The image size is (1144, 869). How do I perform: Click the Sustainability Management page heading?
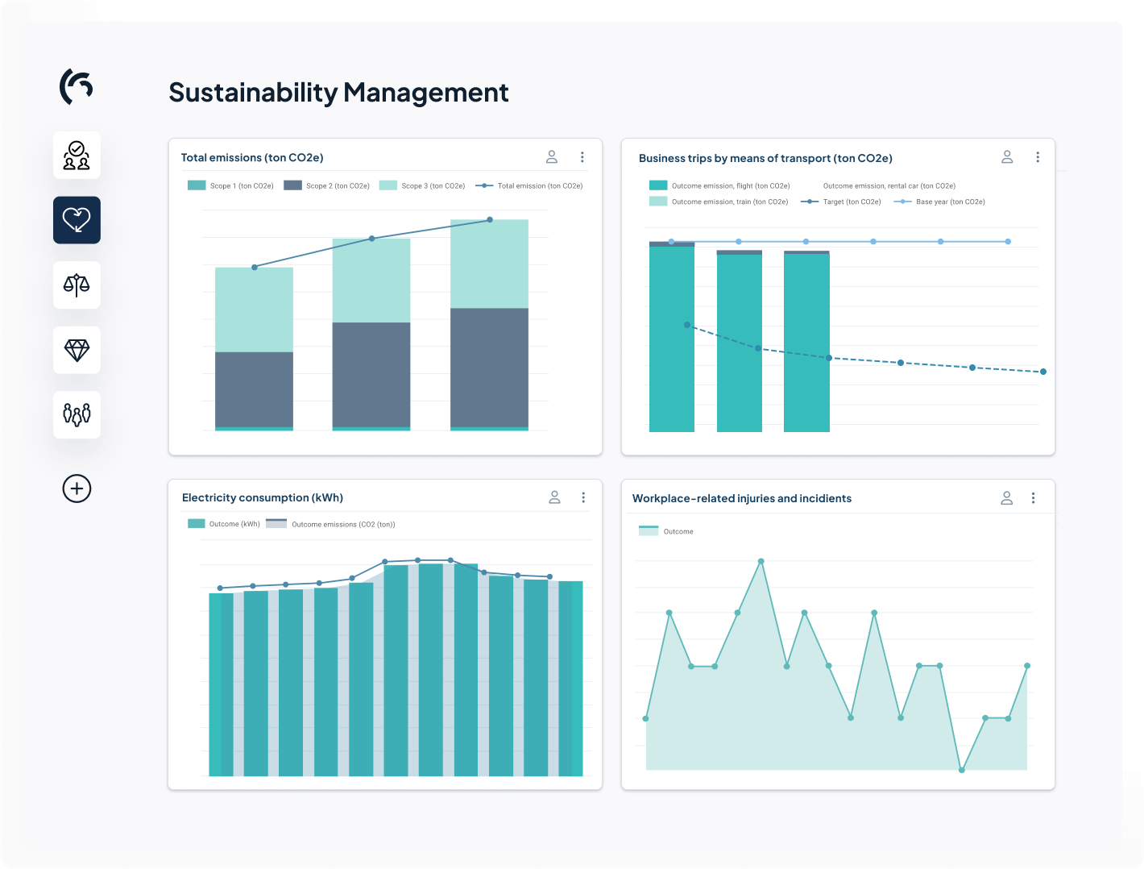tap(338, 92)
